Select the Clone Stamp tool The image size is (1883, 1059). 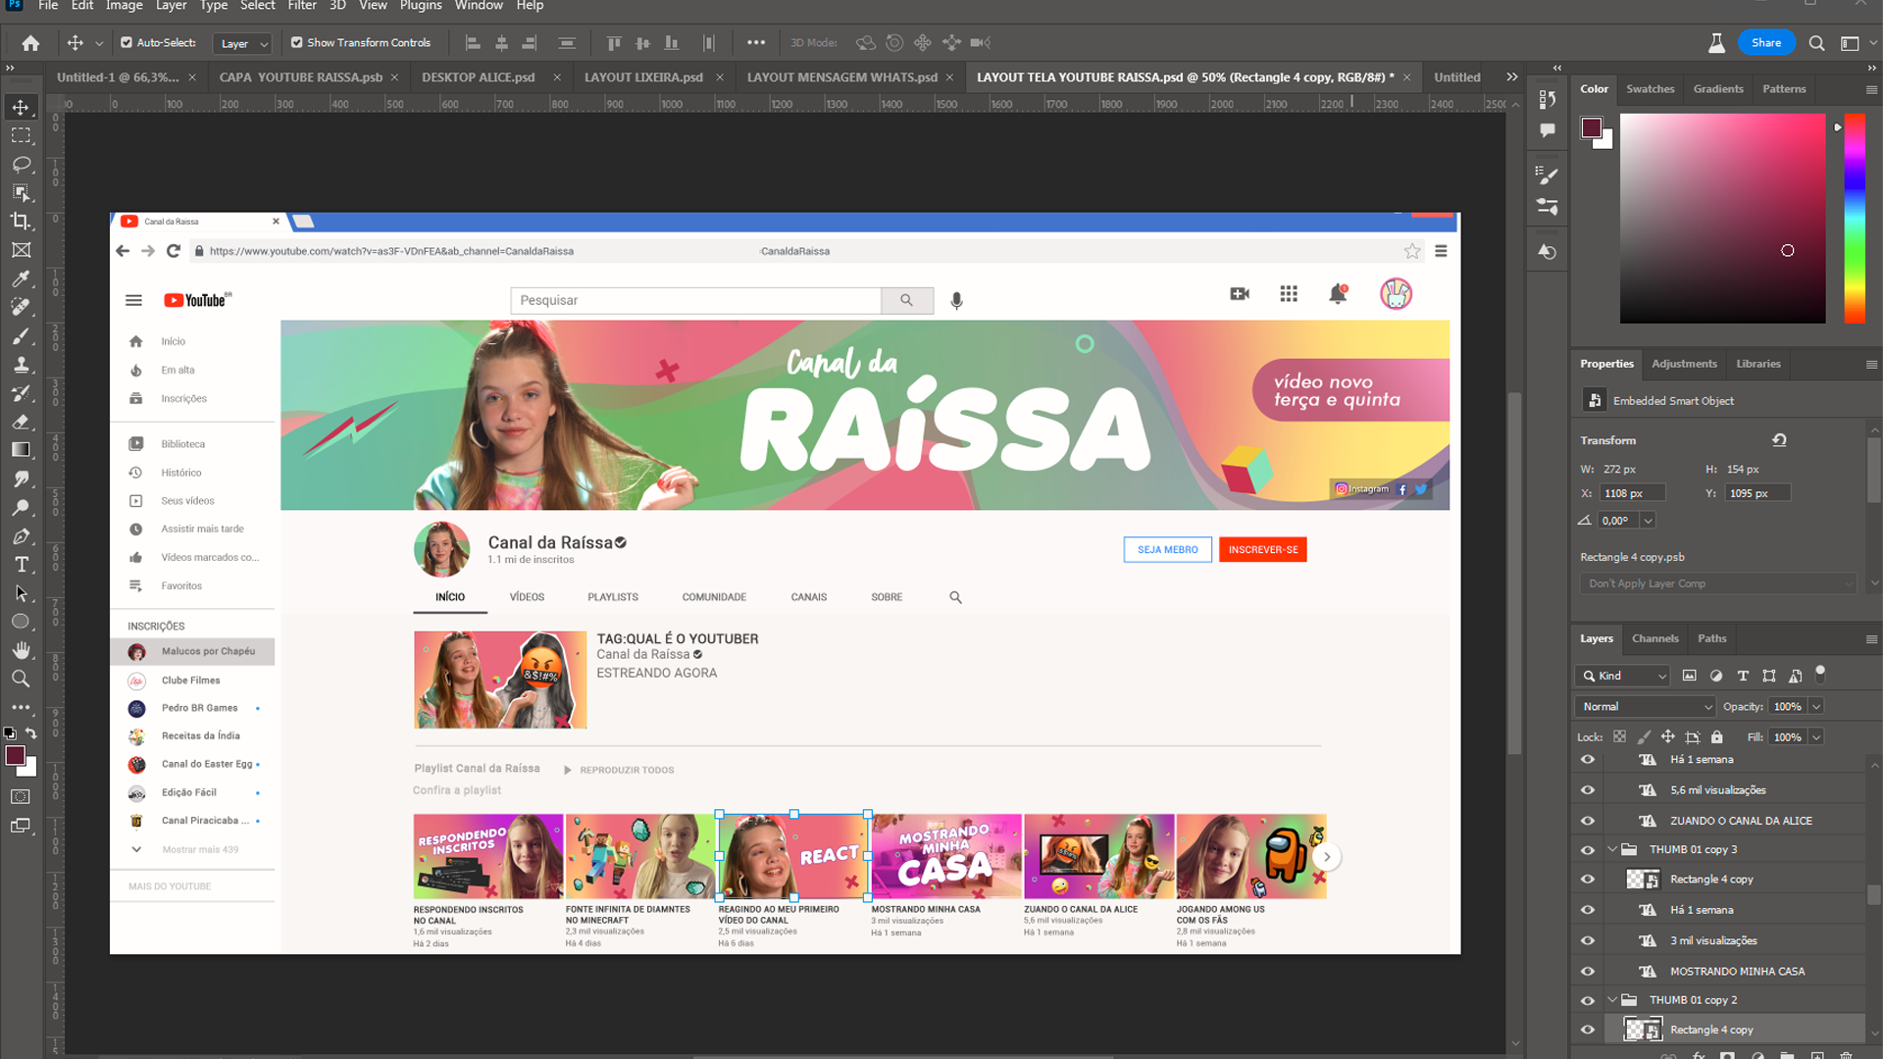pyautogui.click(x=21, y=365)
